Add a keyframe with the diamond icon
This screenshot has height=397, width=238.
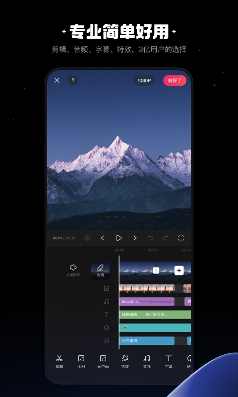click(87, 238)
